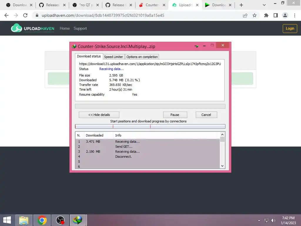The image size is (301, 226).
Task: Open the Home link in UploadHaven
Action: pos(65,29)
